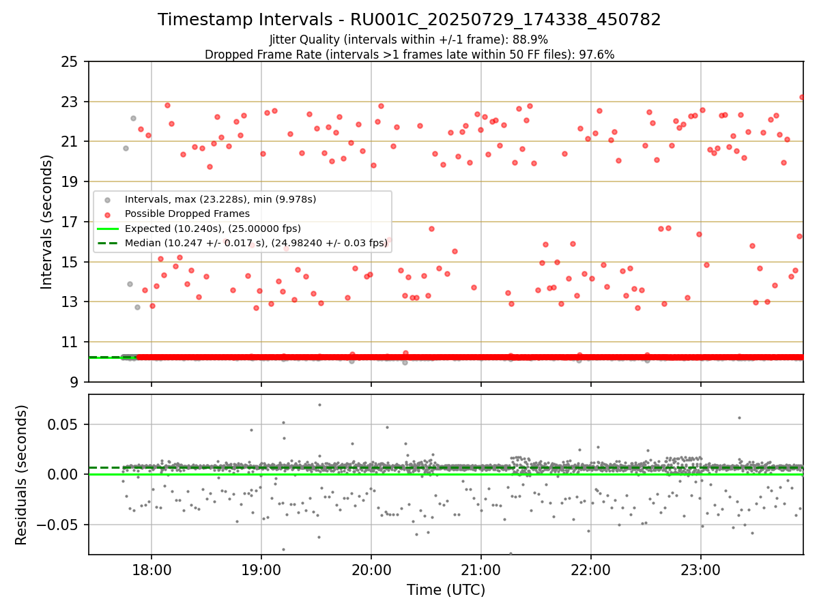819x614 pixels.
Task: Click the '11' y-axis tick label
Action: pyautogui.click(x=70, y=342)
